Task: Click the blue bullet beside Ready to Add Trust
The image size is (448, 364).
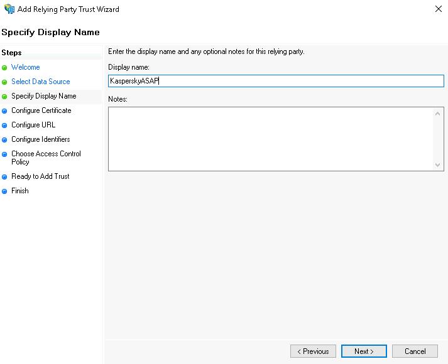Action: (4, 177)
